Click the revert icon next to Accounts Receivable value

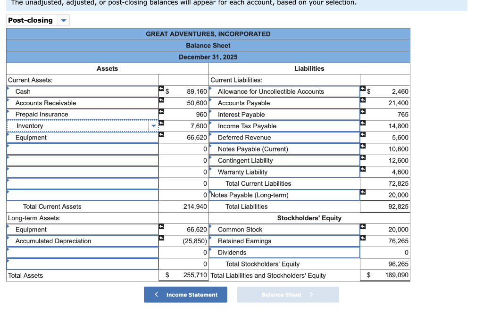coord(161,100)
